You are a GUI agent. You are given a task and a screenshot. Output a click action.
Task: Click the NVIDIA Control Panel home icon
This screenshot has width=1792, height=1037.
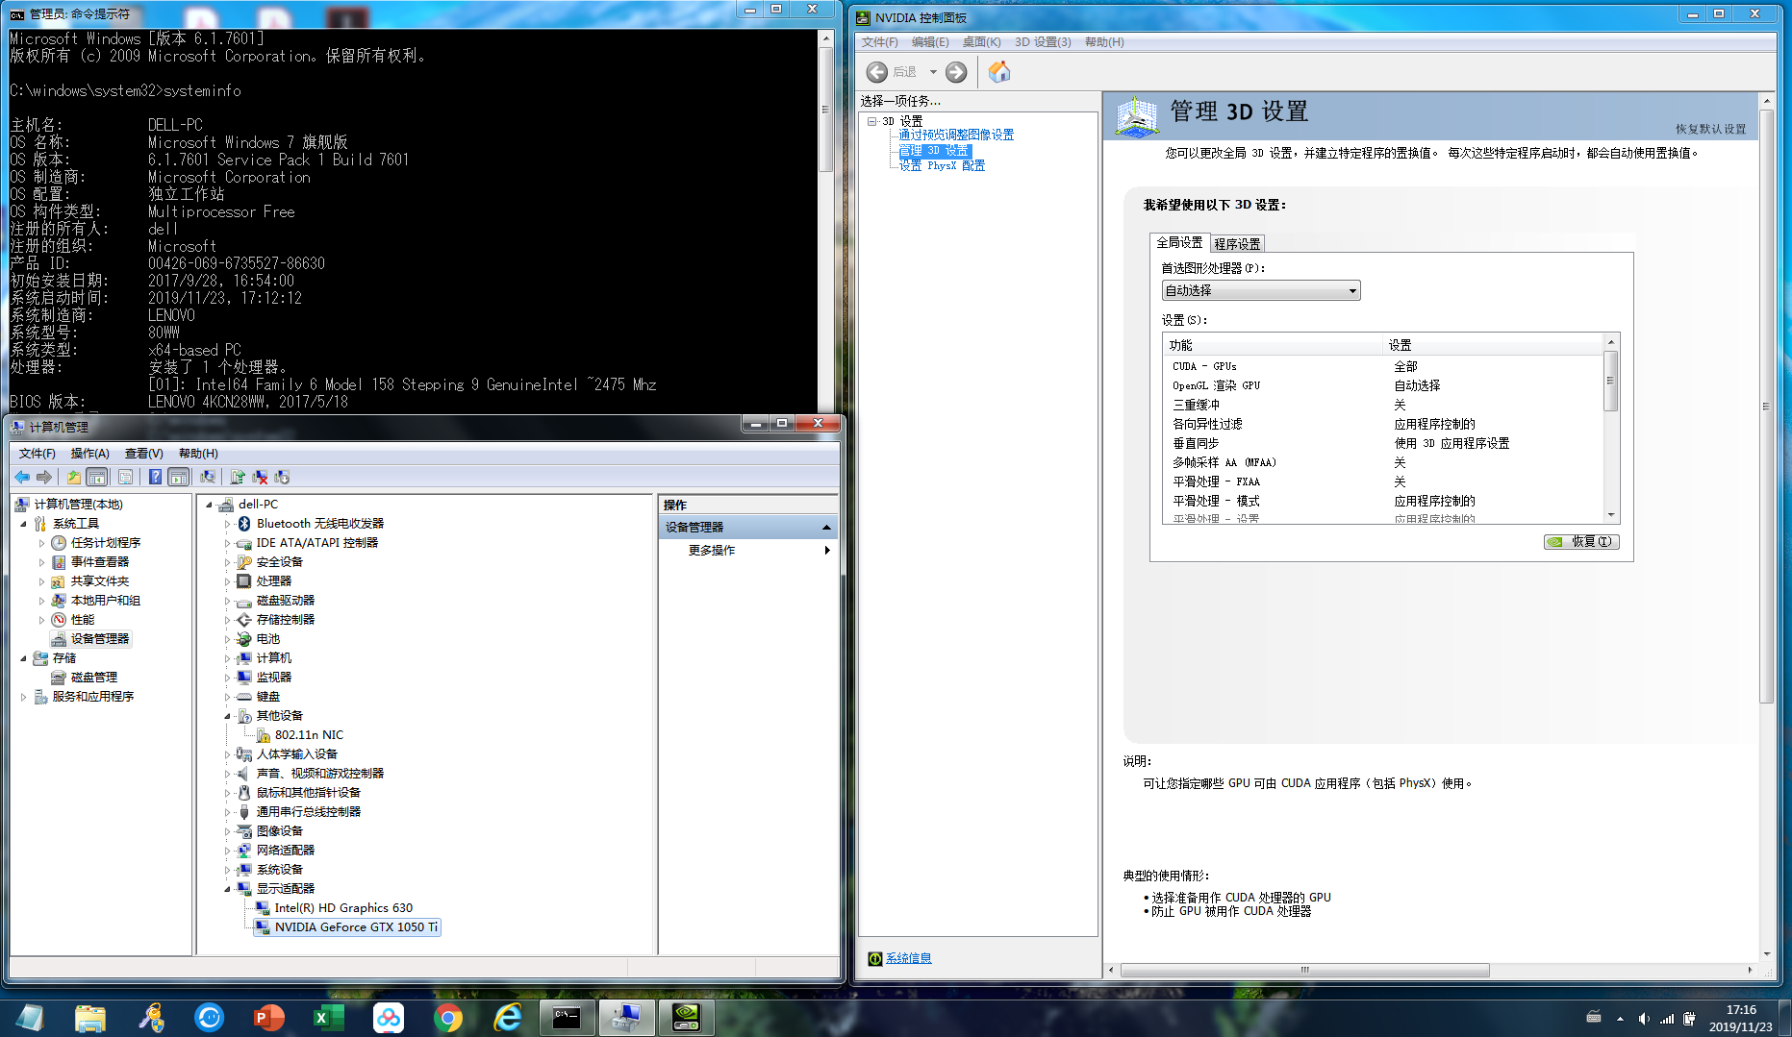[x=999, y=72]
